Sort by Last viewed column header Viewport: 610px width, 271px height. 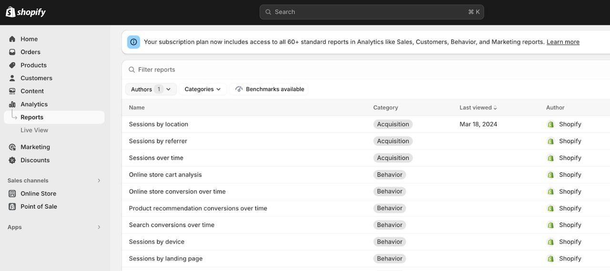(478, 107)
